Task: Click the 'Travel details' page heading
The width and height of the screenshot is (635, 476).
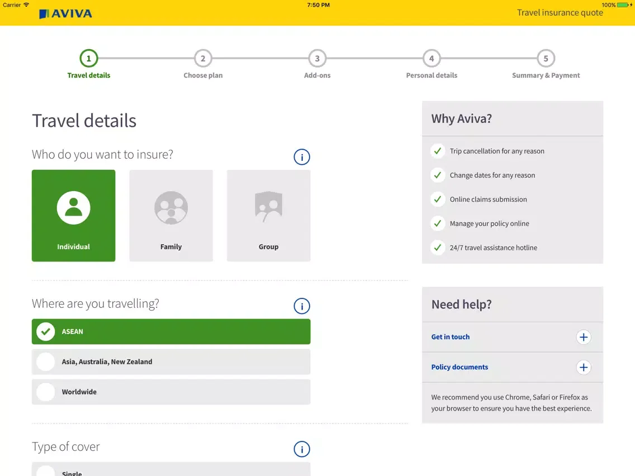Action: coord(84,121)
